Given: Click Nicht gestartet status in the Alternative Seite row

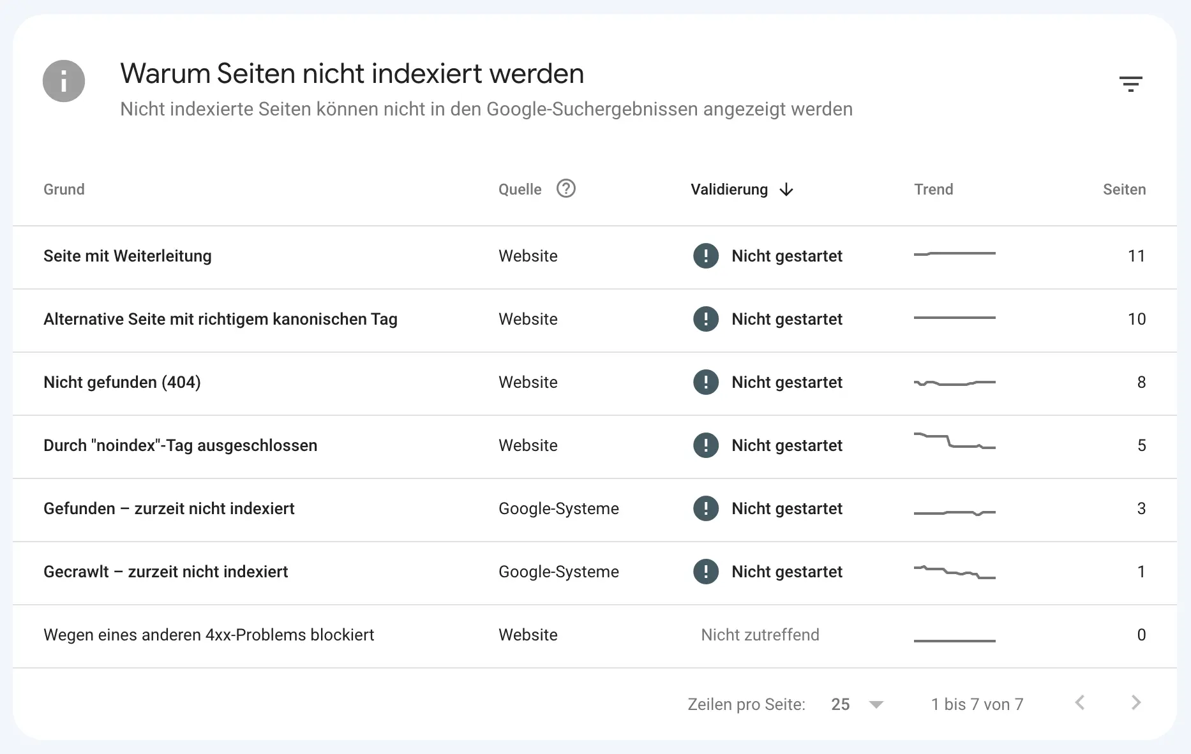Looking at the screenshot, I should (x=787, y=319).
